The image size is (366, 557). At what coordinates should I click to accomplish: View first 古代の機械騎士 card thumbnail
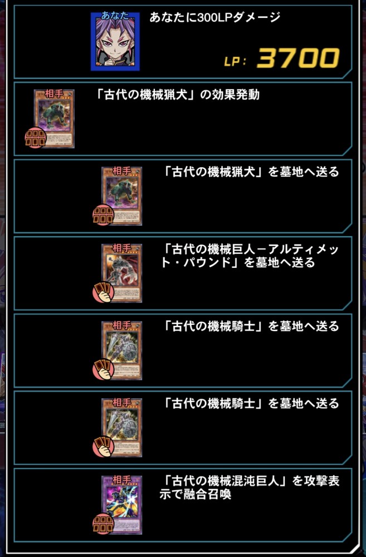coord(121,350)
